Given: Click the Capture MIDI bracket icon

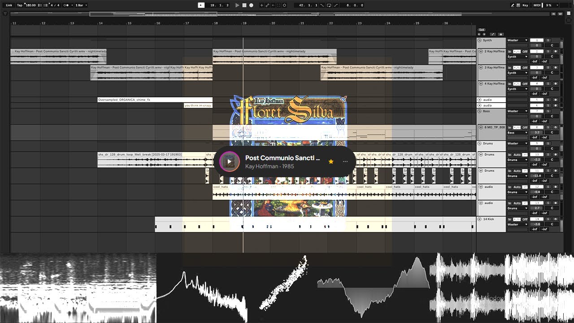Looking at the screenshot, I should (x=278, y=5).
